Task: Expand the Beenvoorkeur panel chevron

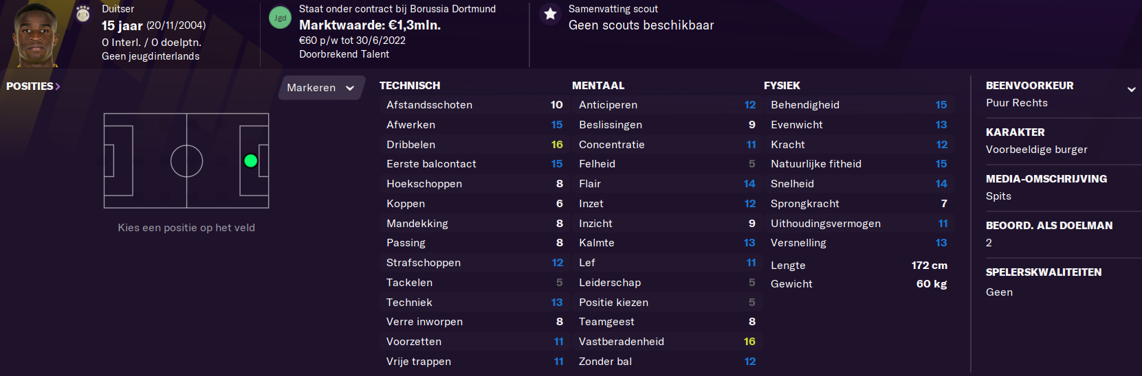Action: tap(1131, 89)
